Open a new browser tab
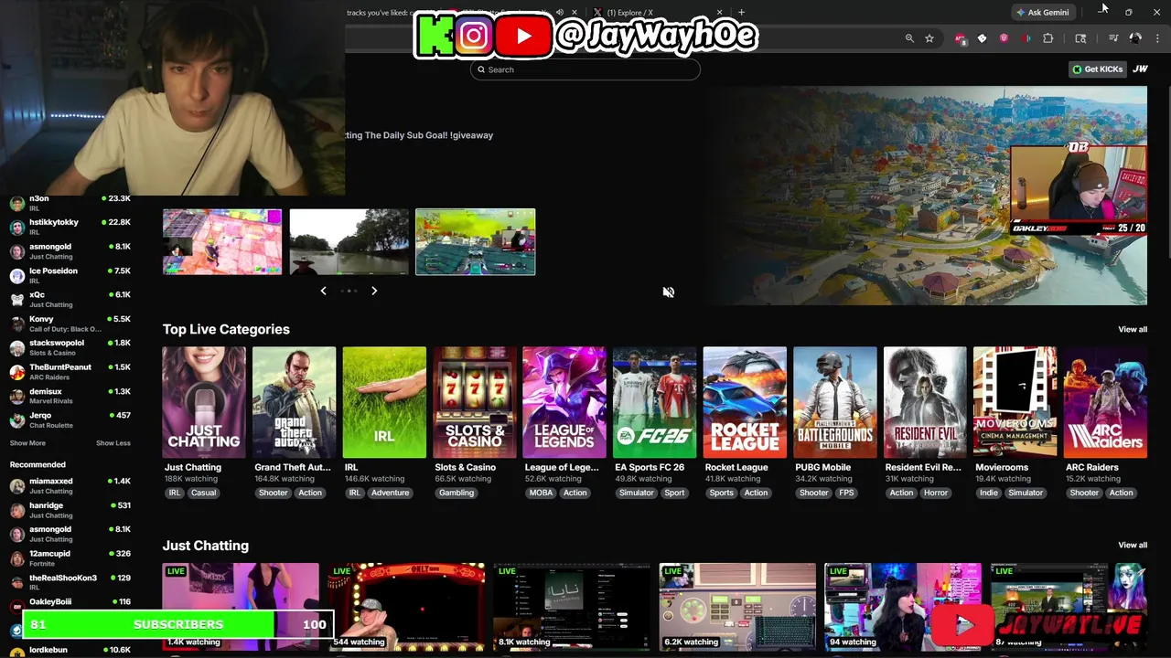The width and height of the screenshot is (1171, 658). 741,13
